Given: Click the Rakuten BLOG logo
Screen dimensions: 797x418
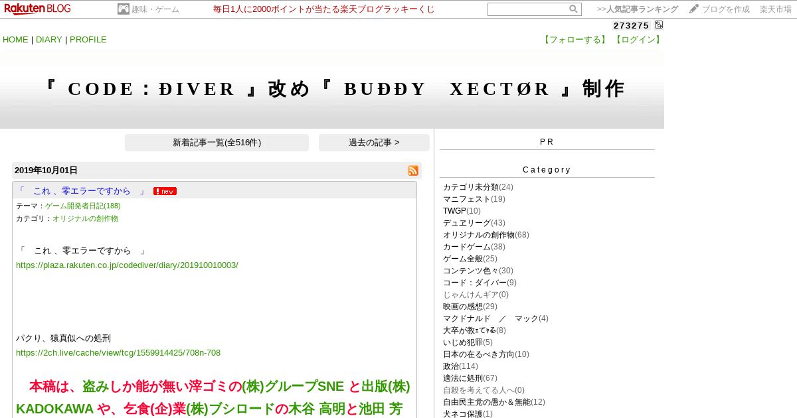Looking at the screenshot, I should pos(38,9).
